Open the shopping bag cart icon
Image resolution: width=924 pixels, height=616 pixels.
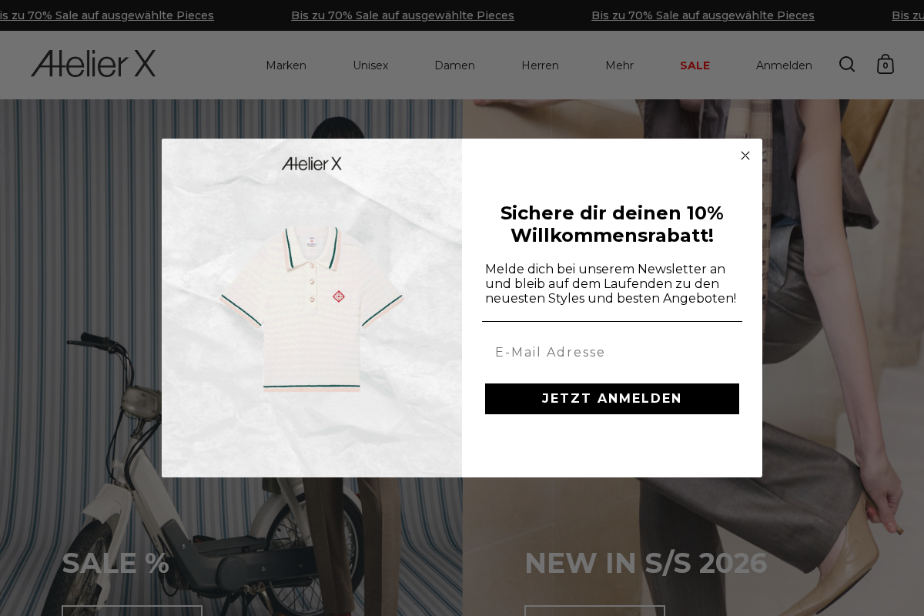point(885,65)
